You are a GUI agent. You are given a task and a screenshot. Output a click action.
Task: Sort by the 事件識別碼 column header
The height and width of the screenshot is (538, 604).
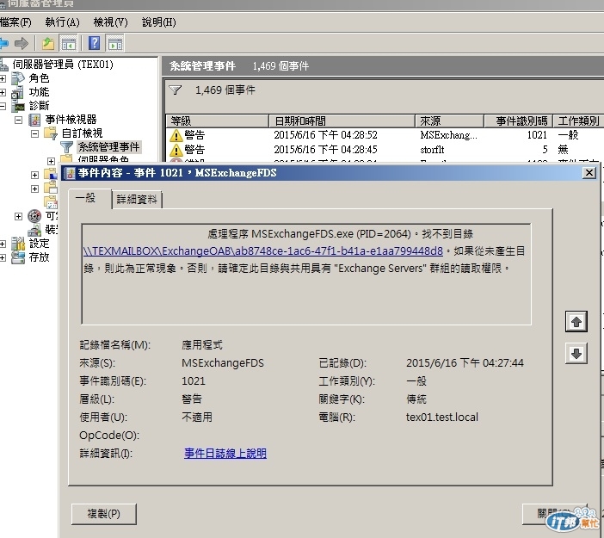518,121
